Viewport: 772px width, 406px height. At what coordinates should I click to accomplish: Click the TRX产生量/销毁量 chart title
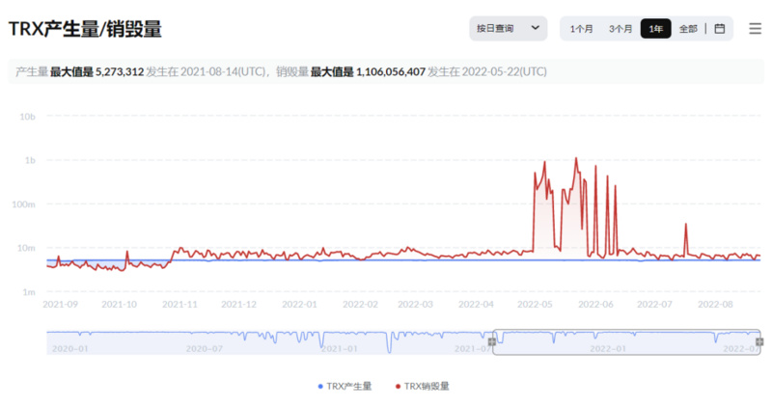tap(85, 29)
